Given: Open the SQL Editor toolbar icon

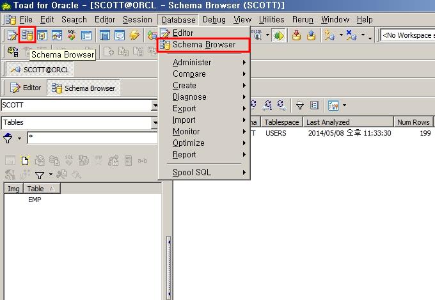Looking at the screenshot, I should 12,35.
